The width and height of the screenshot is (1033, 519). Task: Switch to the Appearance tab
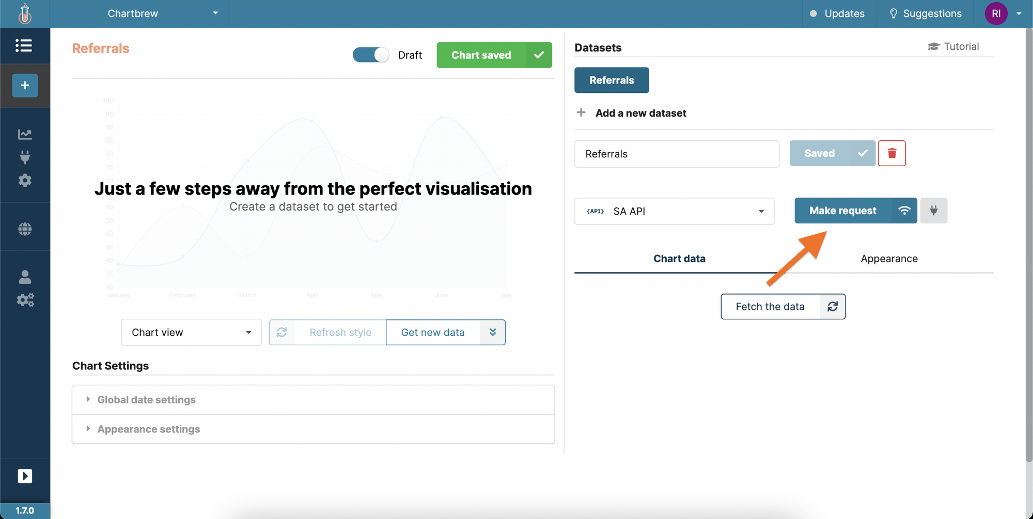[x=889, y=258]
